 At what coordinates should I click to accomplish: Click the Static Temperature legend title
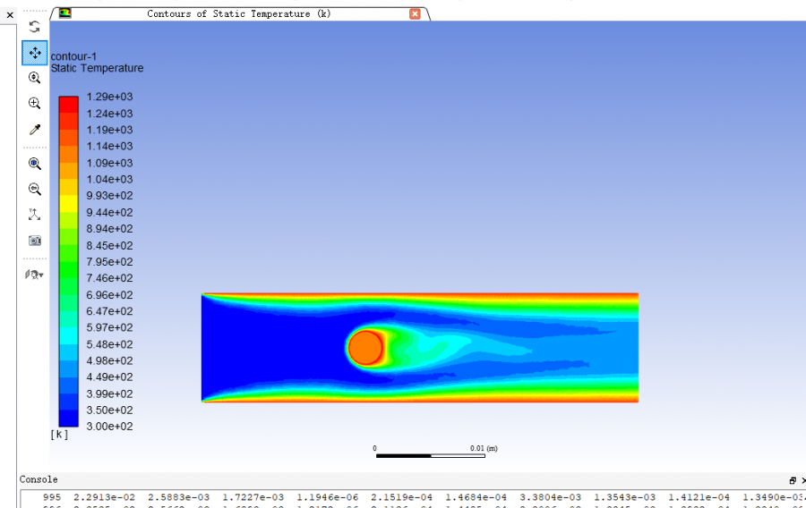(97, 68)
